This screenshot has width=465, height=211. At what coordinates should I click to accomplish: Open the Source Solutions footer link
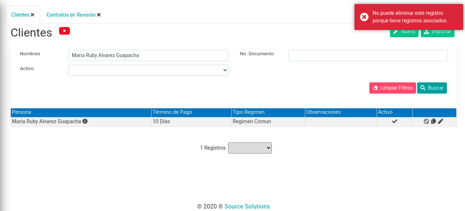click(247, 207)
